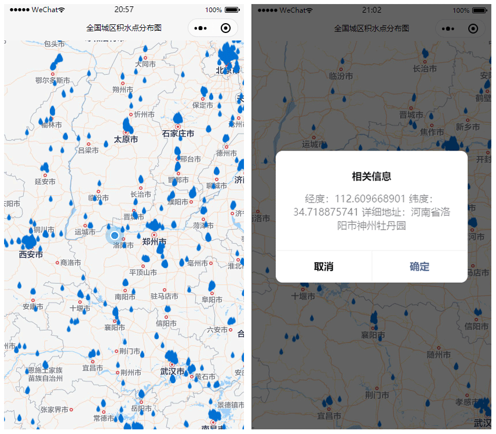Viewport: 496px width, 434px height.
Task: Click the 郑州市 label on left map
Action: (x=154, y=242)
